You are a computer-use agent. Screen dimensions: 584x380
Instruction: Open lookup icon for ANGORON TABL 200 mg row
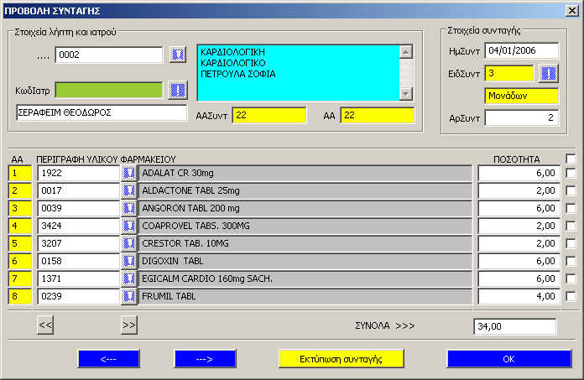coord(129,208)
